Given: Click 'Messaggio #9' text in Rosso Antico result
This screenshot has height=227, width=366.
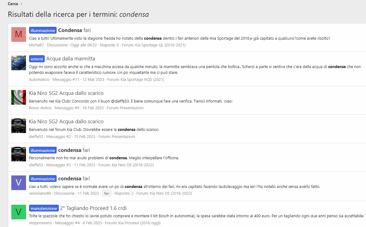Looking at the screenshot, I should point(67,108).
